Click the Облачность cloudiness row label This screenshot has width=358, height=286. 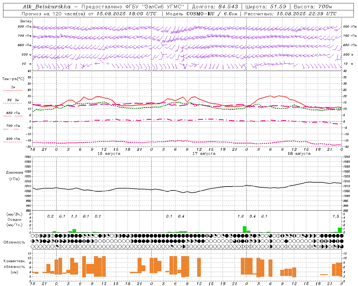coord(14,242)
